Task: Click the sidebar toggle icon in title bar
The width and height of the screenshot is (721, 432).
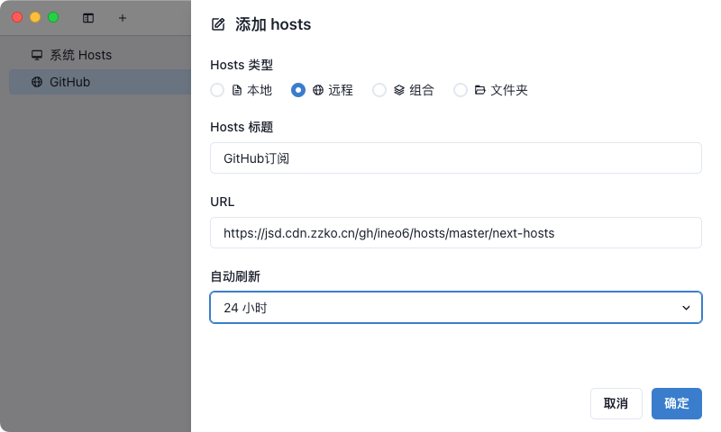Action: tap(88, 17)
